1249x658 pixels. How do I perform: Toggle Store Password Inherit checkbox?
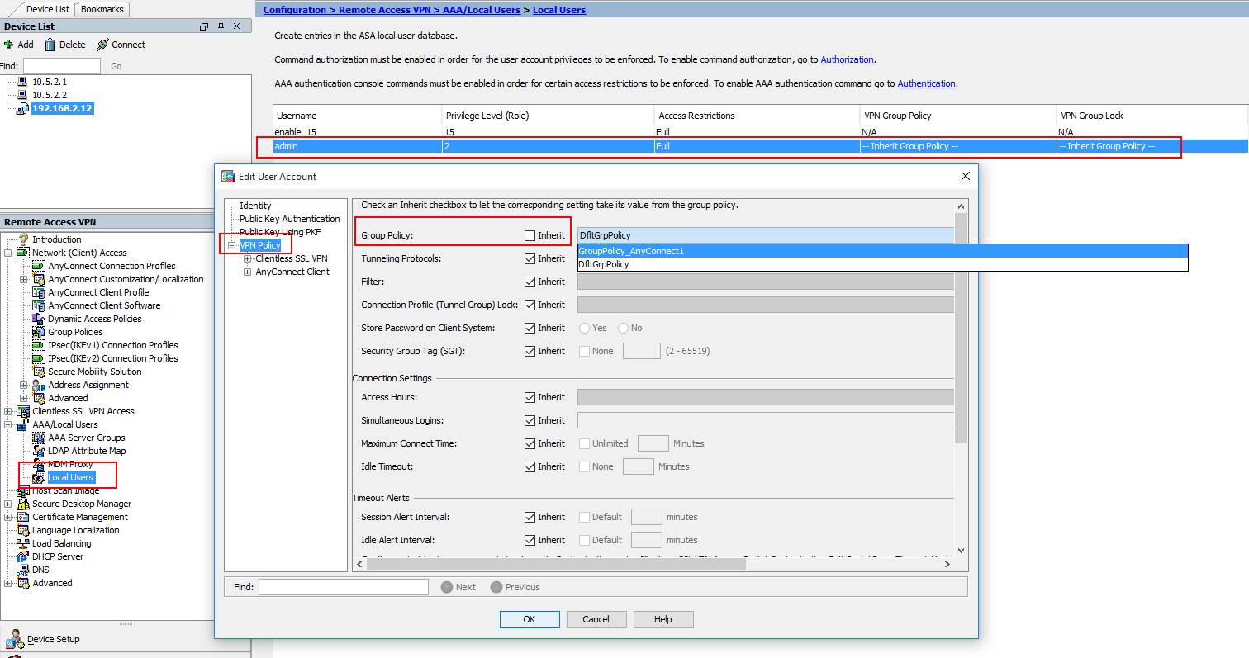pyautogui.click(x=530, y=328)
